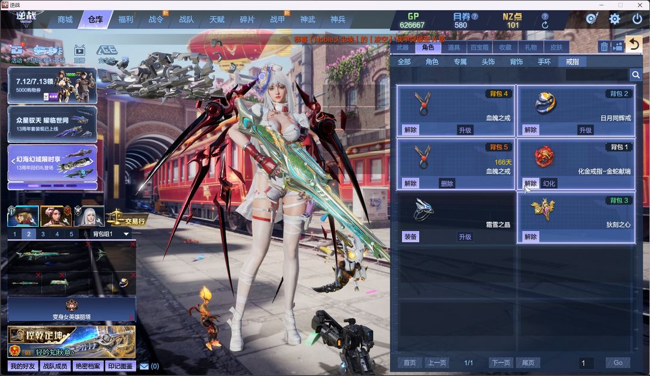650x376 pixels.
Task: Remove the sniper rifle from loadout
Action: [88, 245]
